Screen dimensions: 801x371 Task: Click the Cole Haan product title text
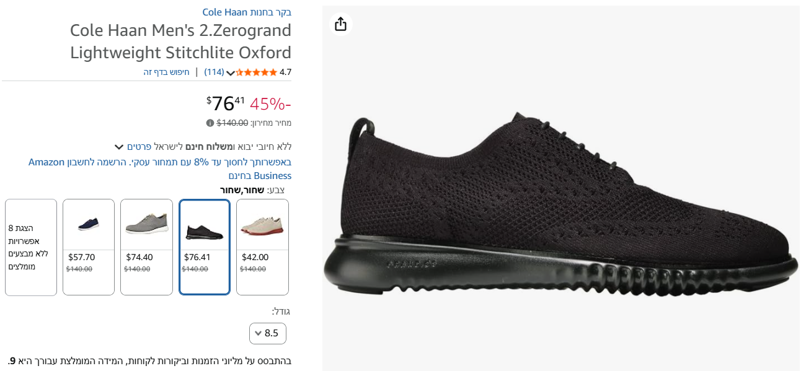[x=180, y=41]
